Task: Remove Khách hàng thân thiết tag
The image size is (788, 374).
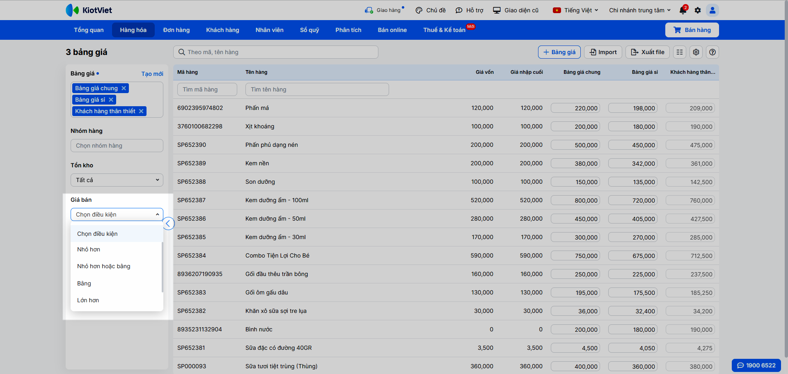Action: (141, 111)
